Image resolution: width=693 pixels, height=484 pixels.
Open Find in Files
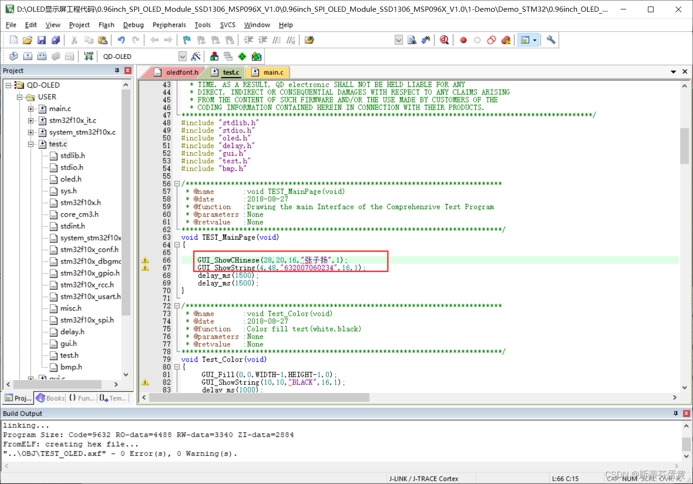(x=309, y=40)
